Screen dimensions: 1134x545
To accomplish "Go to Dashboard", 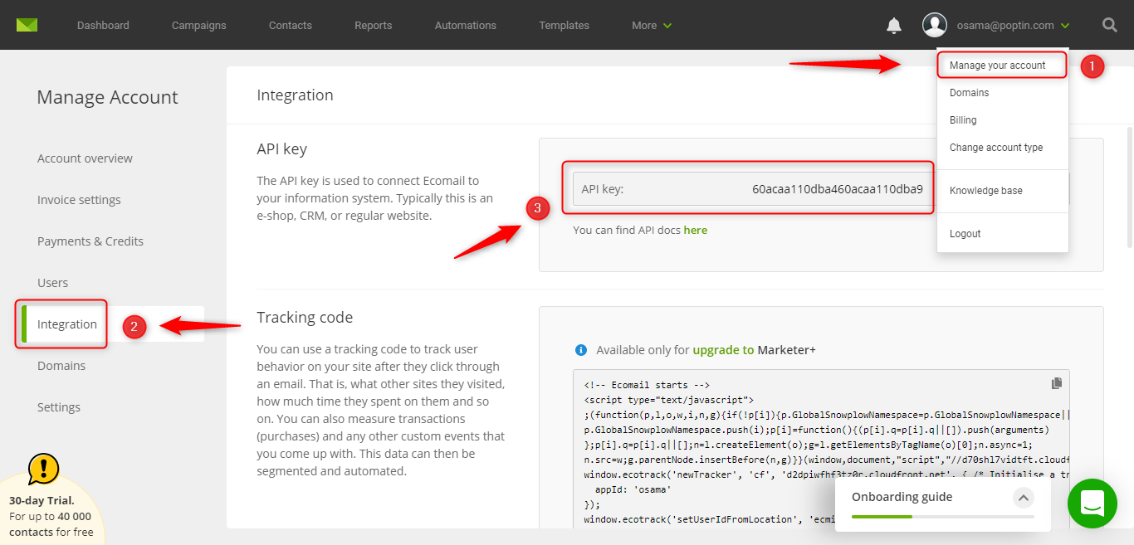I will point(103,26).
